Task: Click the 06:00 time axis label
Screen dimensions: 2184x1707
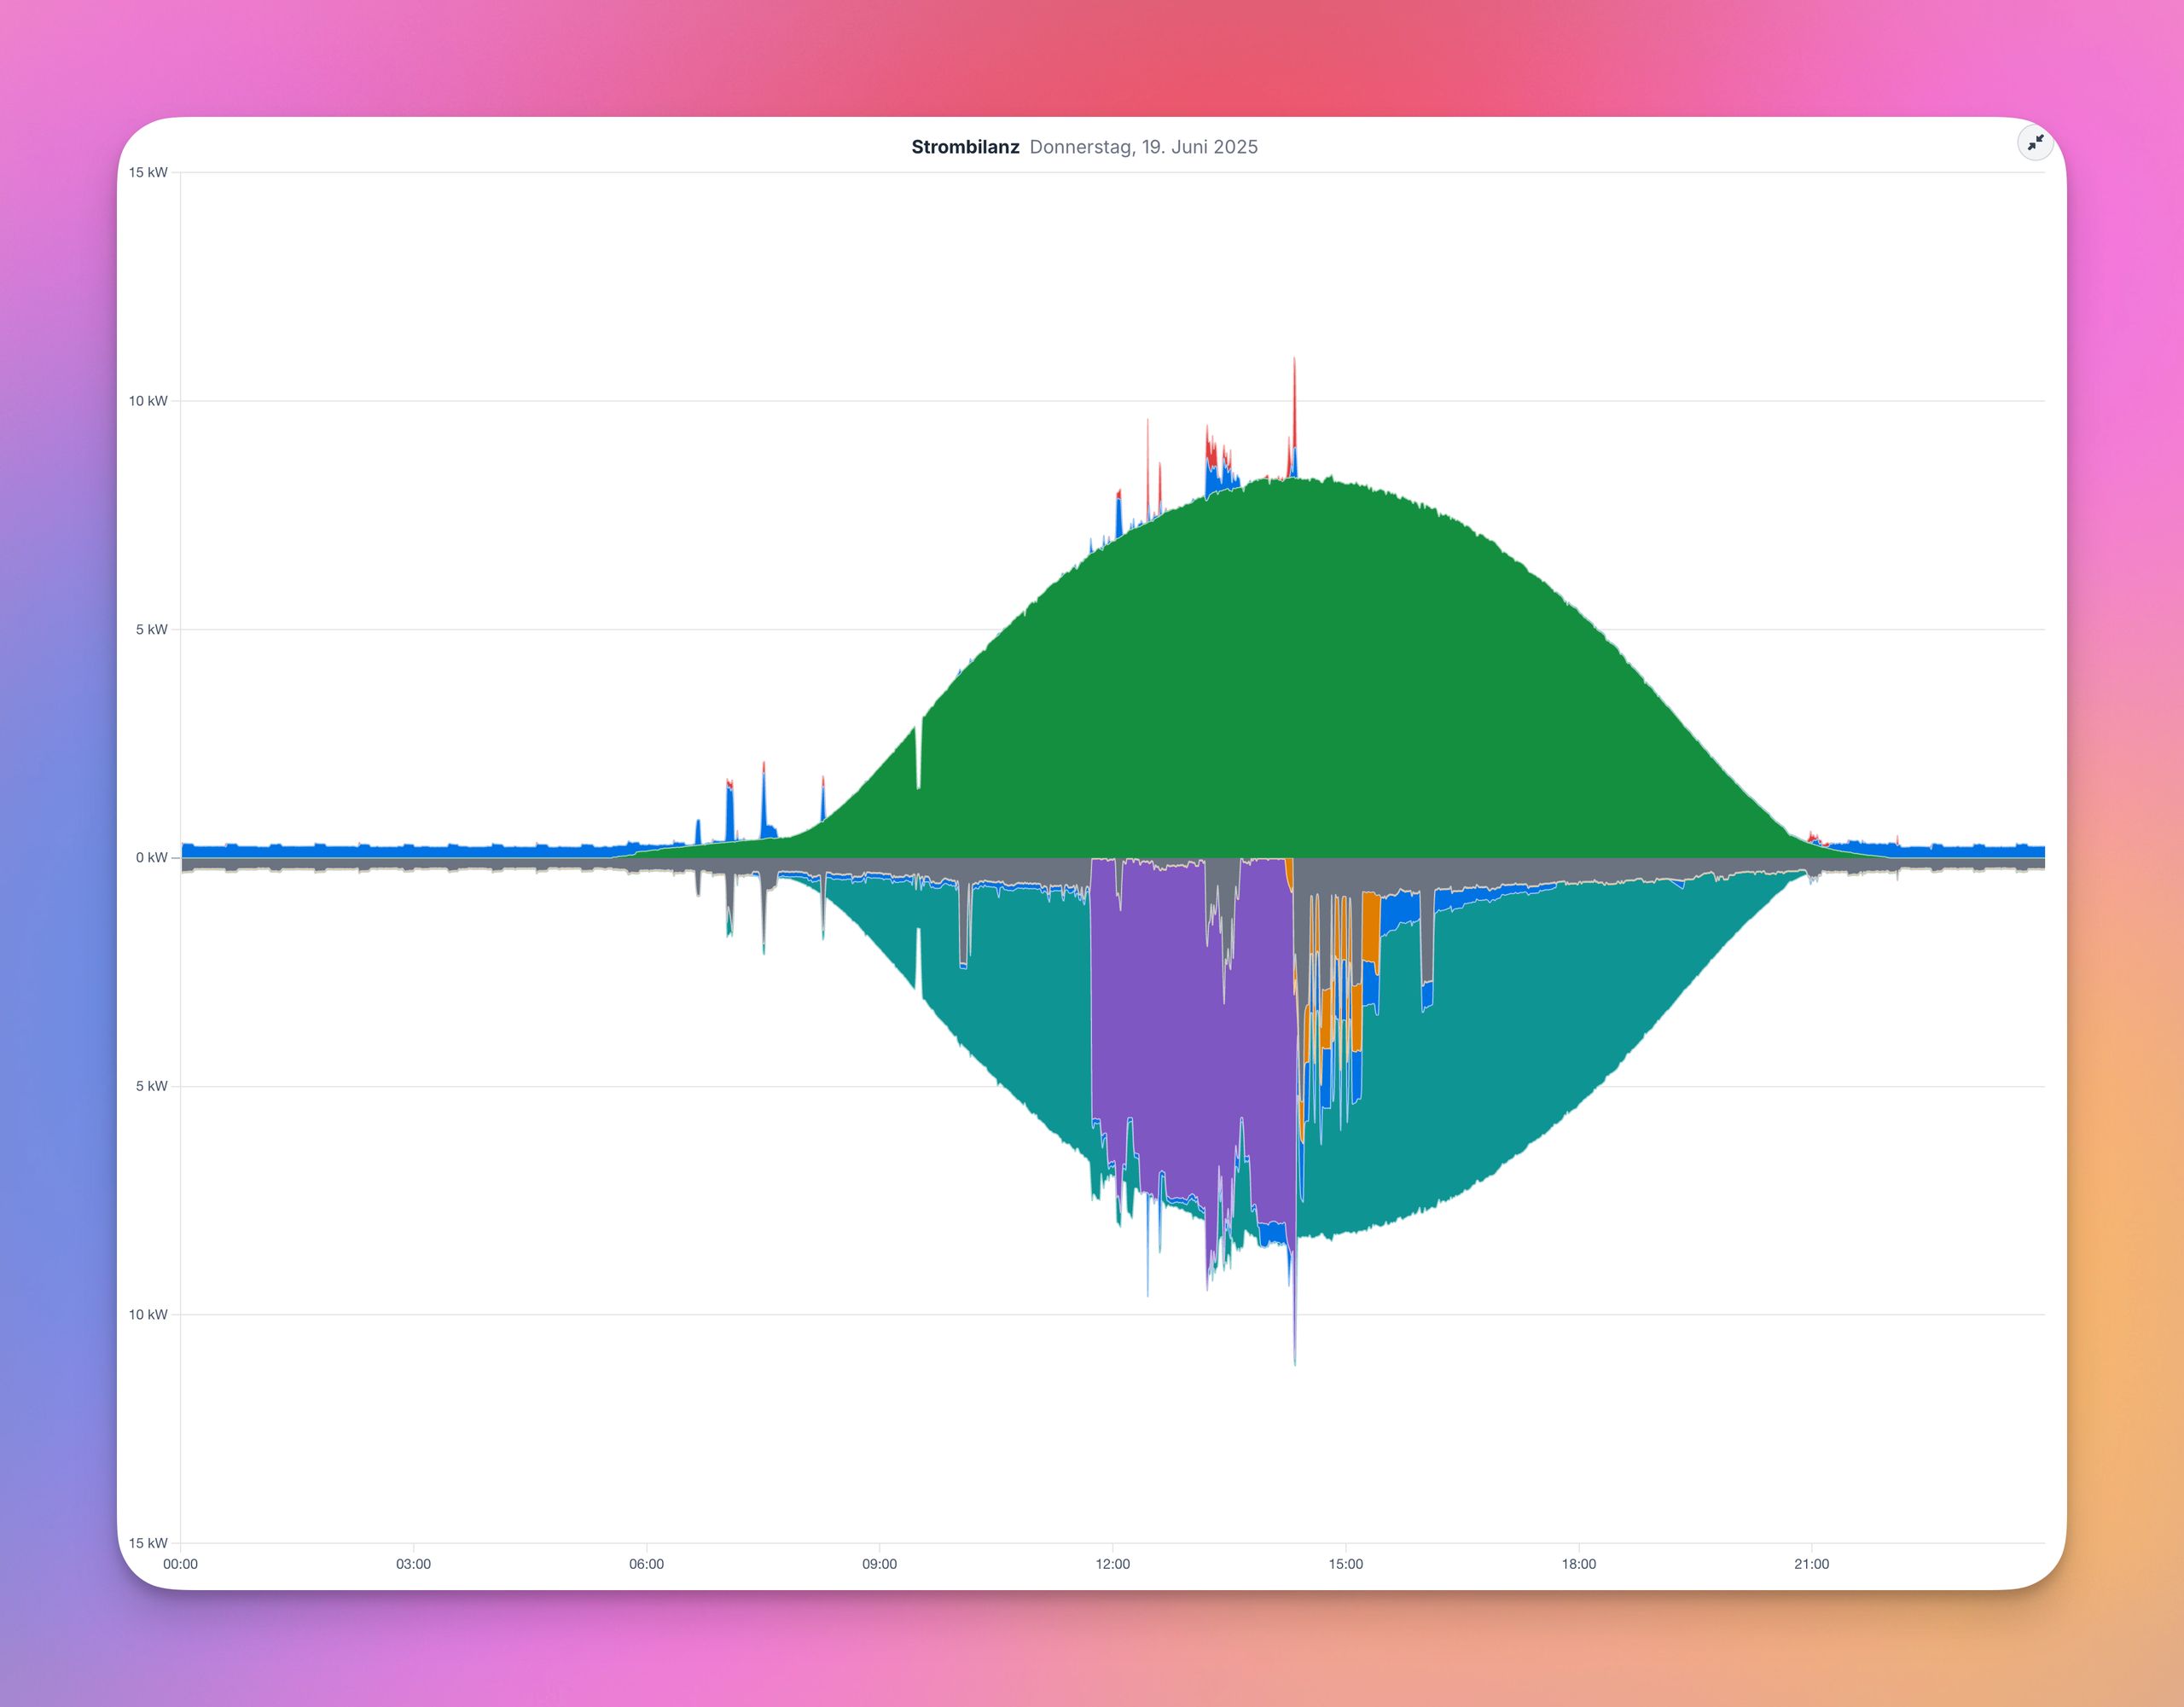Action: tap(646, 1564)
